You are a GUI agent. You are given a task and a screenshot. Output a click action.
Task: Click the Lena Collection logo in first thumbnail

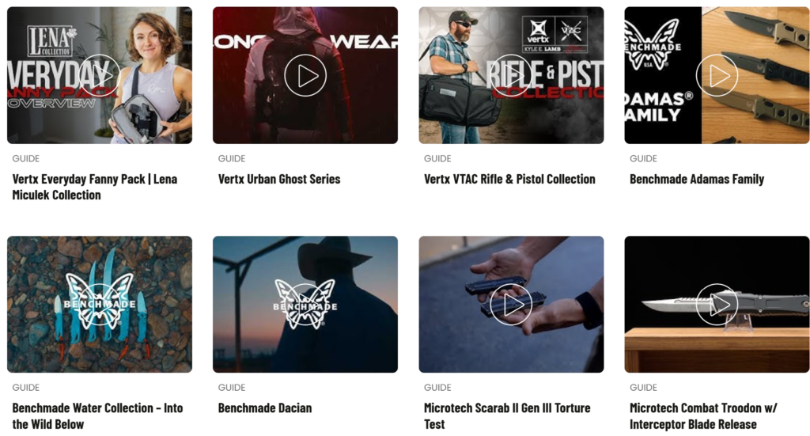click(x=51, y=41)
